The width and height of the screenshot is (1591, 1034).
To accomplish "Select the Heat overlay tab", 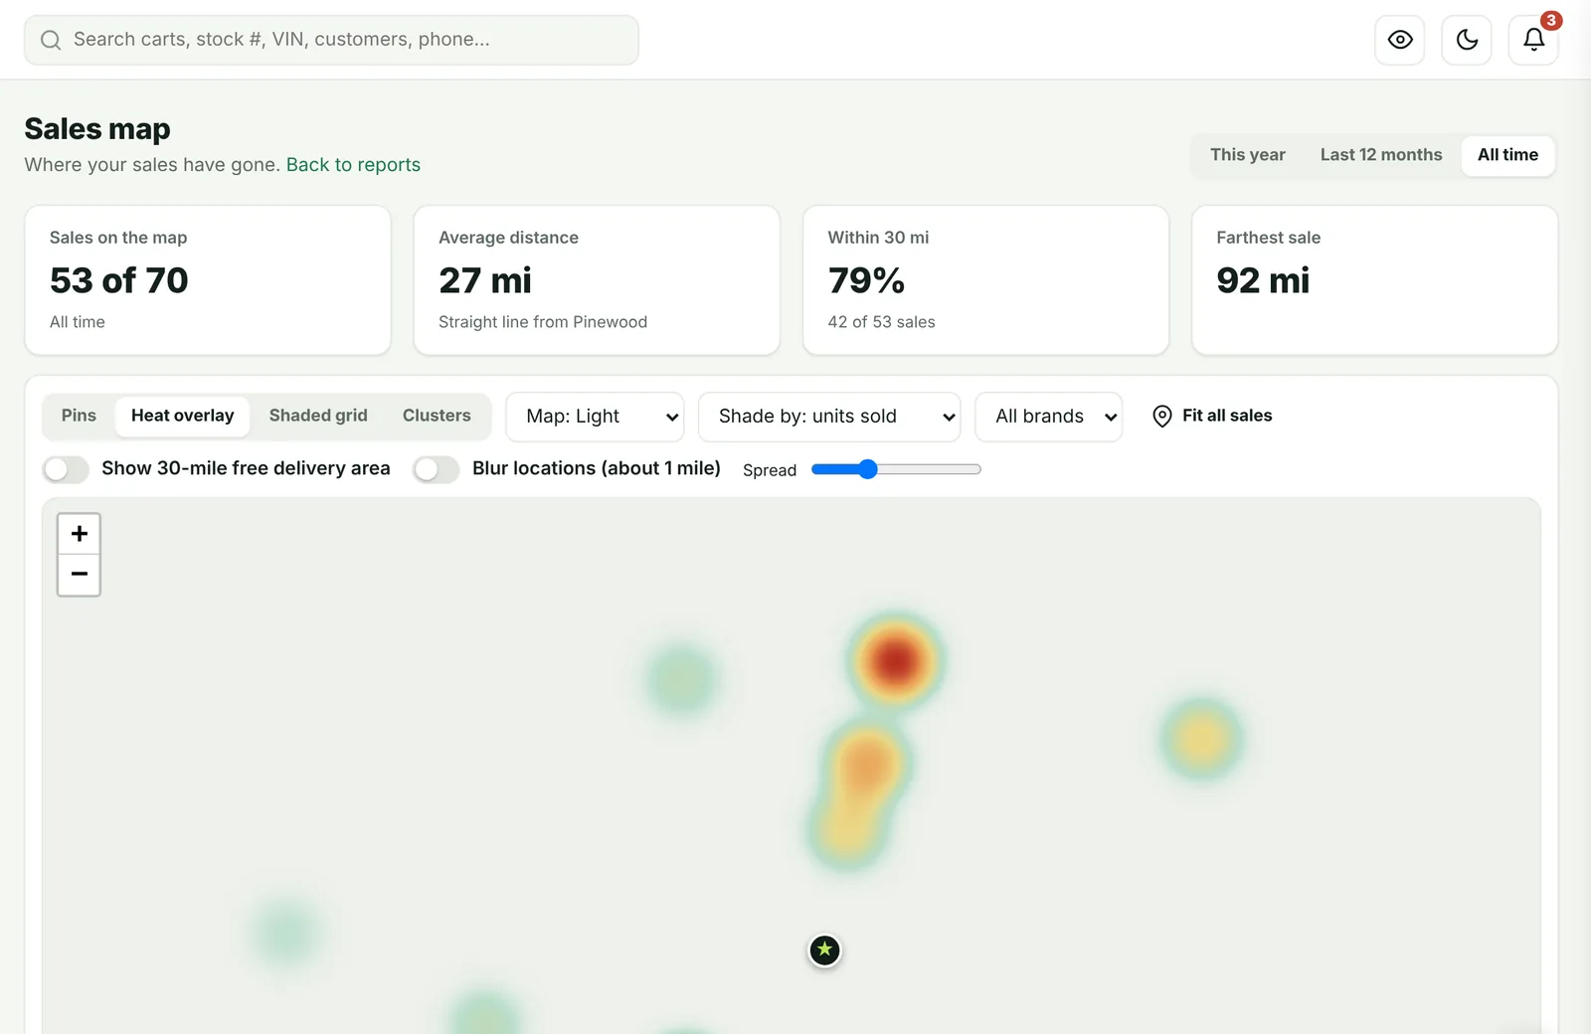I will coord(183,416).
